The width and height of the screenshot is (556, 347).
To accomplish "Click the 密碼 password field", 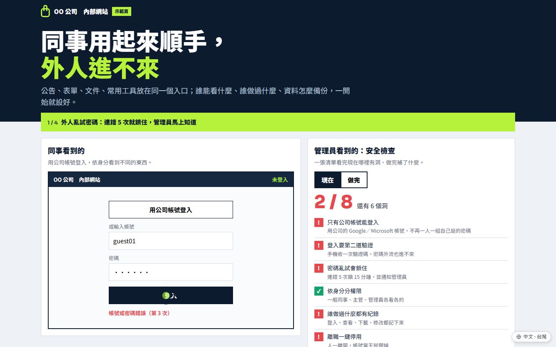I will tap(171, 272).
